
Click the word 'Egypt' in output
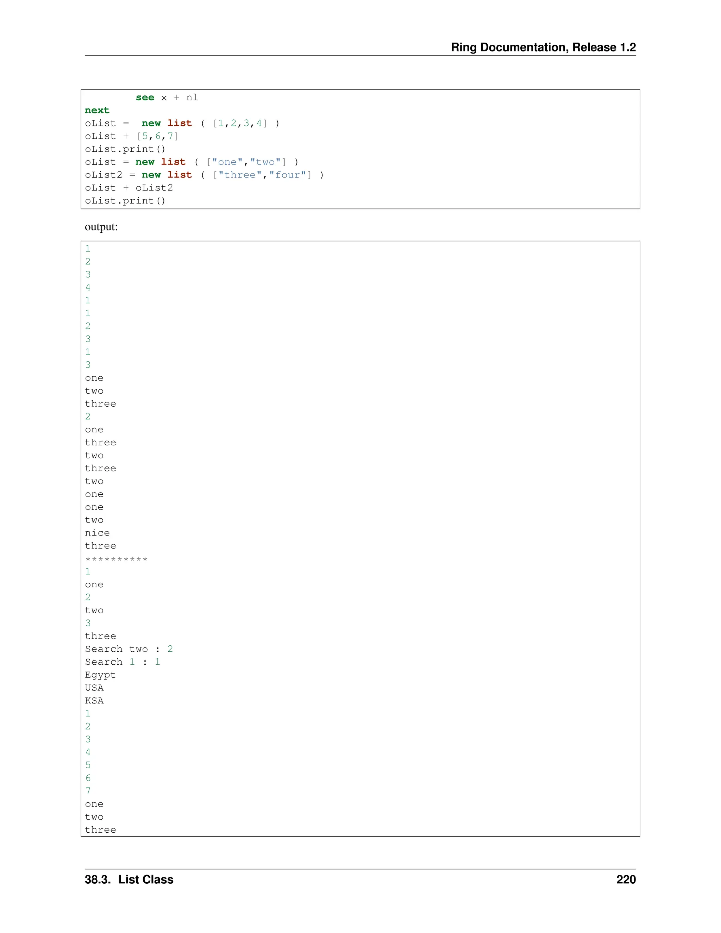100,675
